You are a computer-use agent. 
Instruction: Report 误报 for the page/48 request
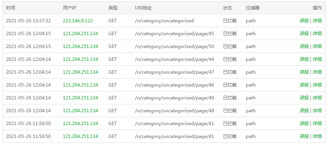click(x=304, y=111)
